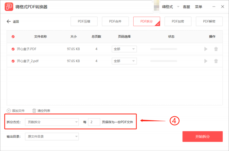Click the 清空列表 trash icon
The image size is (229, 151).
(x=34, y=111)
